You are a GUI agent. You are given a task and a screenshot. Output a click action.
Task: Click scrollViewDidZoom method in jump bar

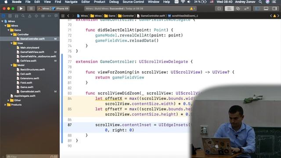(183, 16)
